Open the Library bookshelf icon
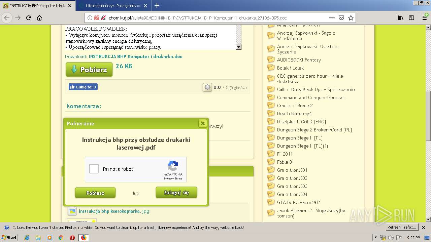 tap(401, 18)
